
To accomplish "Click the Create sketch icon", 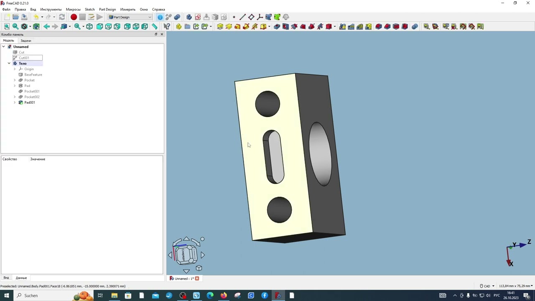I will coord(198,17).
